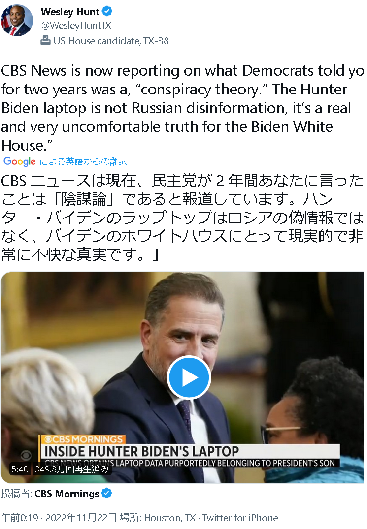The width and height of the screenshot is (367, 529).
Task: Play the CBS Mornings video
Action: [189, 377]
